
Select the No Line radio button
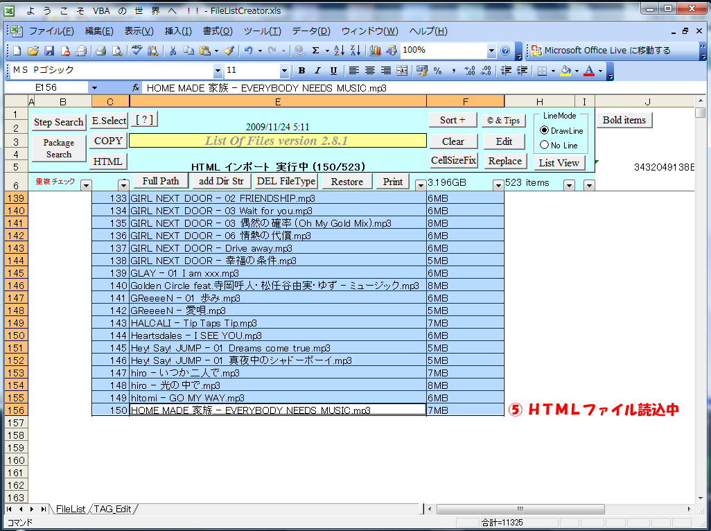pos(544,145)
